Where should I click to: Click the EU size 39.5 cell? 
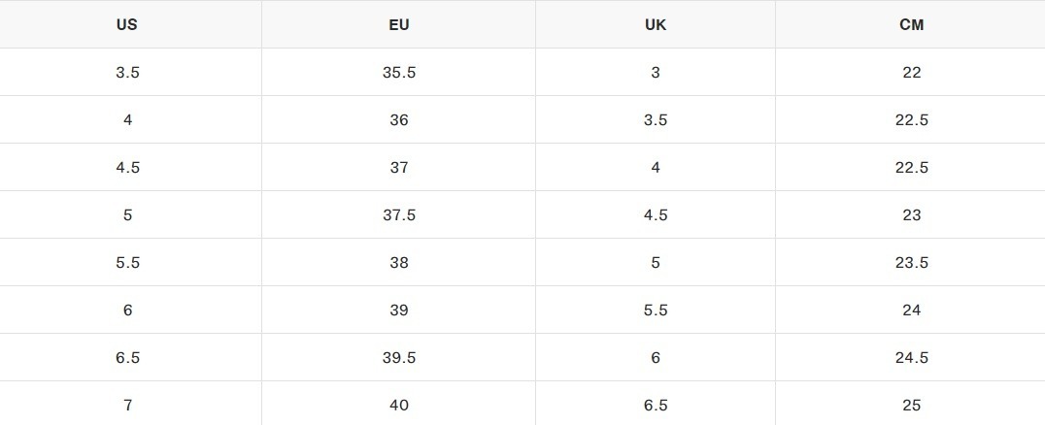point(399,358)
